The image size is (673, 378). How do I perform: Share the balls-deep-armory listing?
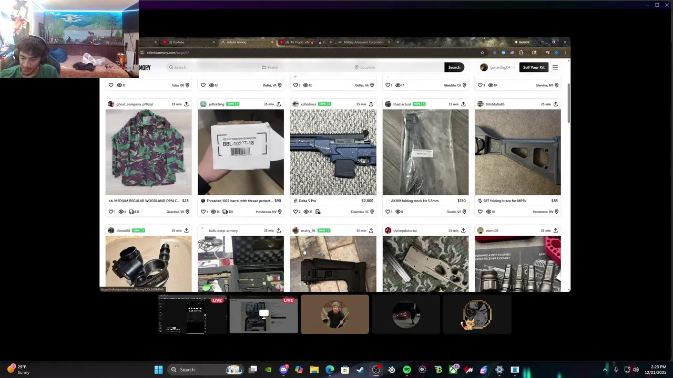point(279,230)
